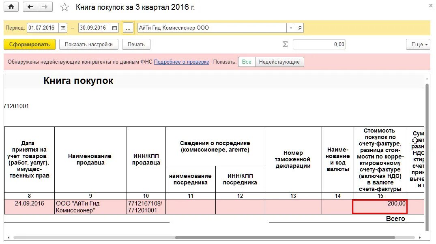Viewport: 436px width, 244px height.
Task: Click the sum sigma icon
Action: [285, 45]
